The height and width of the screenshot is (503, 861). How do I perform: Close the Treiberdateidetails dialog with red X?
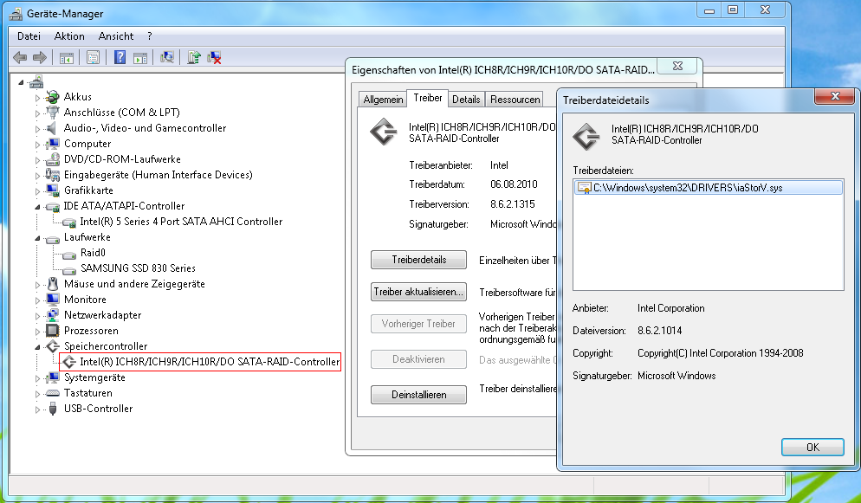point(835,97)
